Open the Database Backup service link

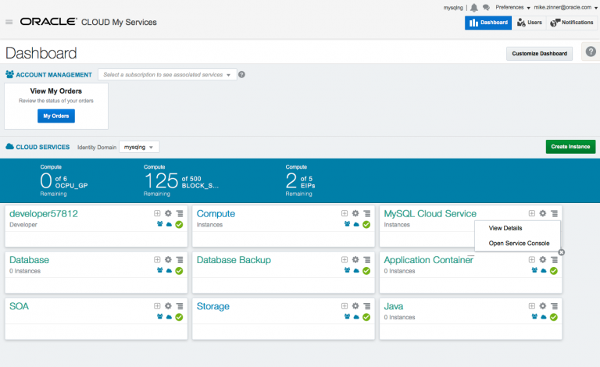(234, 260)
